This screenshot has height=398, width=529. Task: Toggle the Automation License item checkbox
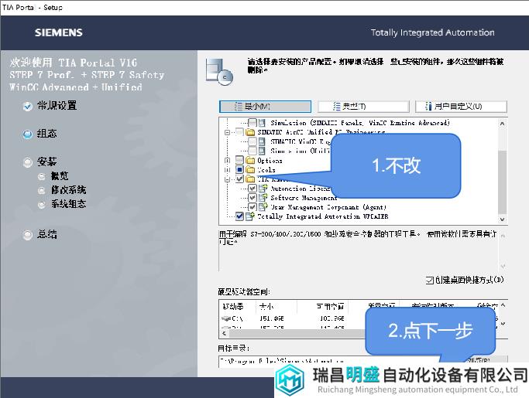tap(252, 189)
